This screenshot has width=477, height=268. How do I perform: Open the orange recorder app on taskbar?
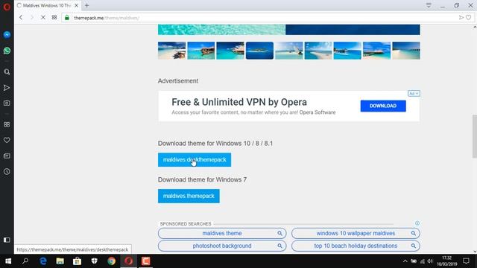click(146, 261)
